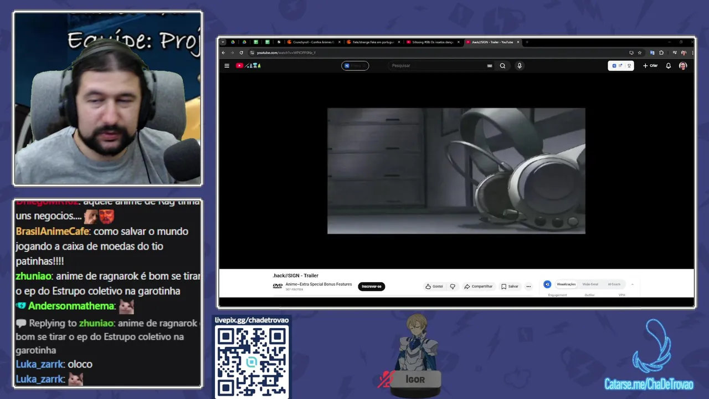Open the Chrome profile avatar in the toolbar

[x=684, y=53]
